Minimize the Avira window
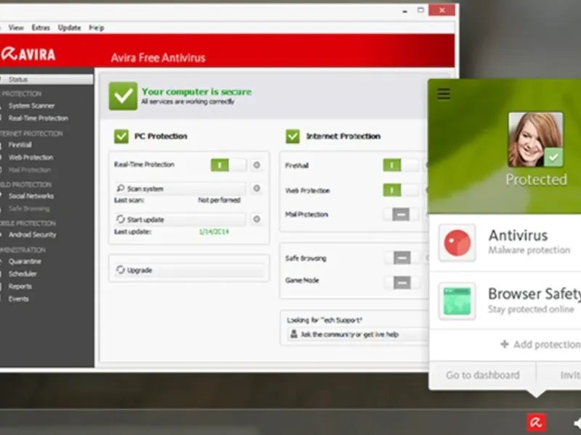 [x=405, y=11]
